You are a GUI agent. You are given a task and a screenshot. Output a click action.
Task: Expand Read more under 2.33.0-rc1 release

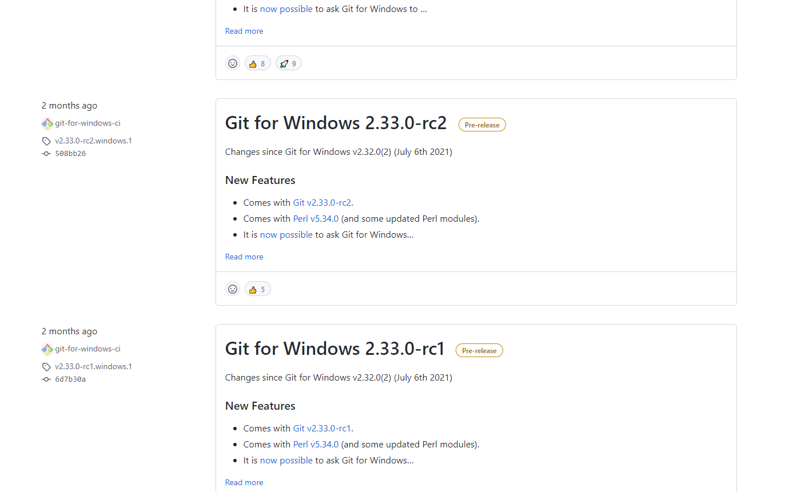[244, 482]
